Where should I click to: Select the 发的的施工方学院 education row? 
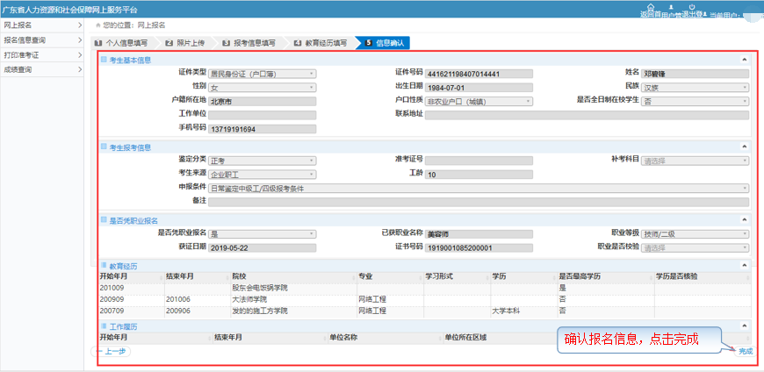tap(424, 311)
